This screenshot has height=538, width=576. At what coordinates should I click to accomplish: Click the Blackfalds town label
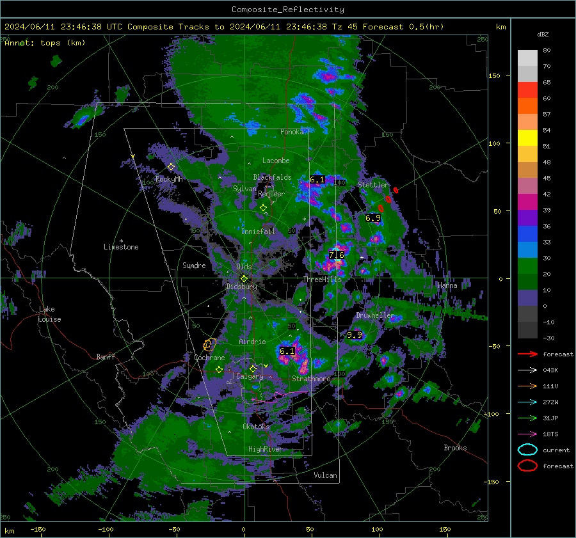point(272,177)
